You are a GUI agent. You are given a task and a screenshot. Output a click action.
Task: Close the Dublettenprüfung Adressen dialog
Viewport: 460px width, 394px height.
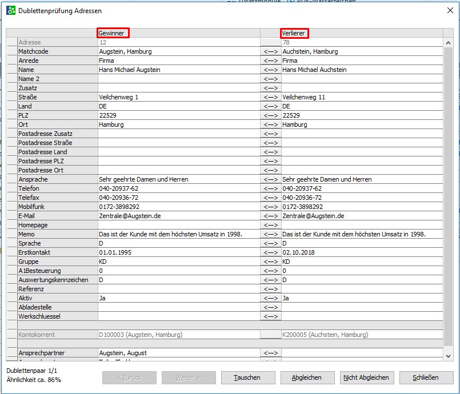coord(450,10)
